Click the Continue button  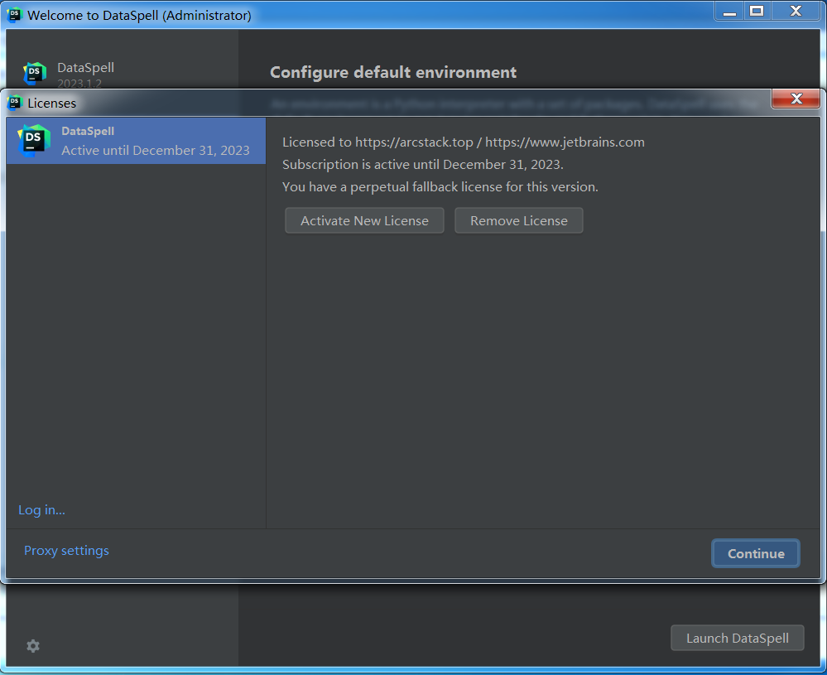point(755,553)
